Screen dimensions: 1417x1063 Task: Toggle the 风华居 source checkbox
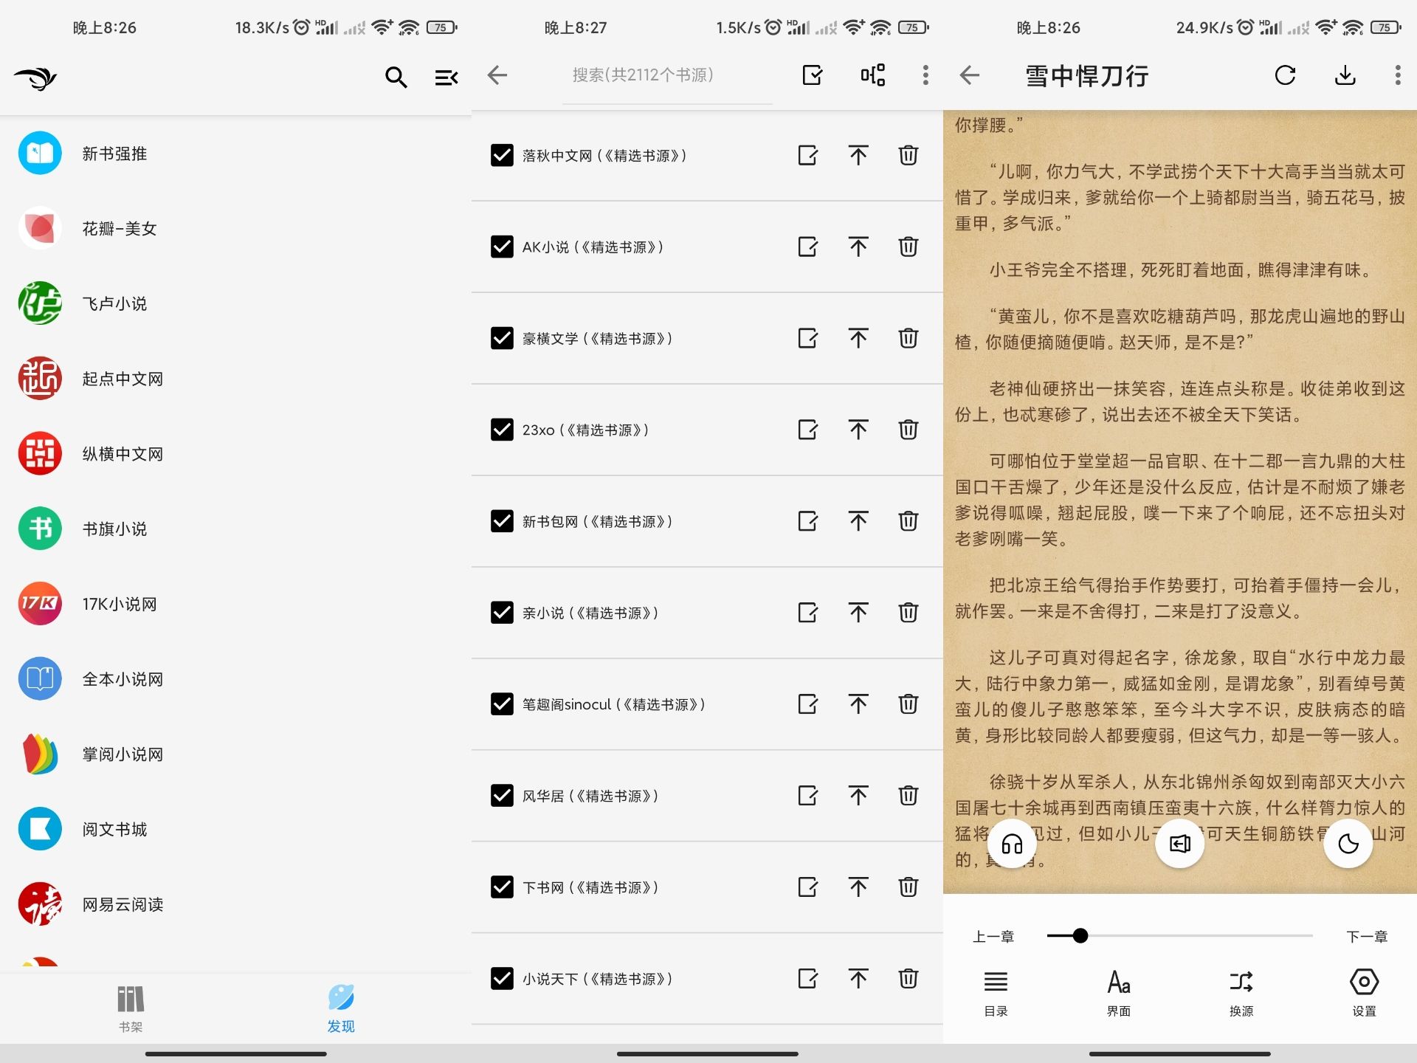pyautogui.click(x=502, y=796)
